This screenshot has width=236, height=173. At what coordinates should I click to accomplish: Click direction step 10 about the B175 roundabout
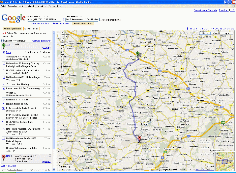click(26, 109)
